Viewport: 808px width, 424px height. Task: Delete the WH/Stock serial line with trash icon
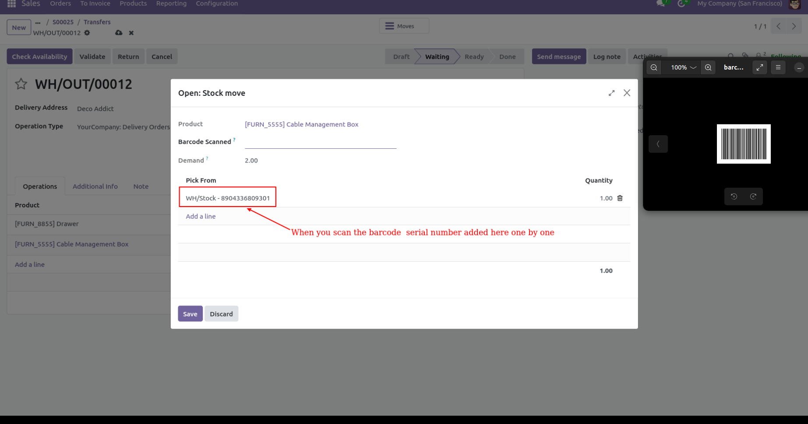point(620,198)
